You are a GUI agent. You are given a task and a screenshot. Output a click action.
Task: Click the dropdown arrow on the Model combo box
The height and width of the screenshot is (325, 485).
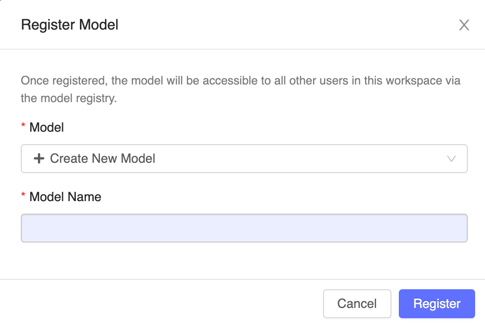tap(451, 159)
